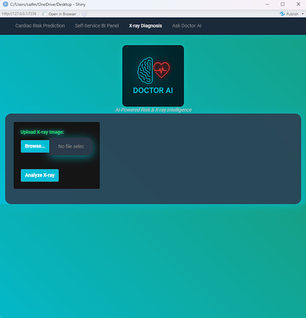
Task: Maximize the Shiny window
Action: coord(283,4)
